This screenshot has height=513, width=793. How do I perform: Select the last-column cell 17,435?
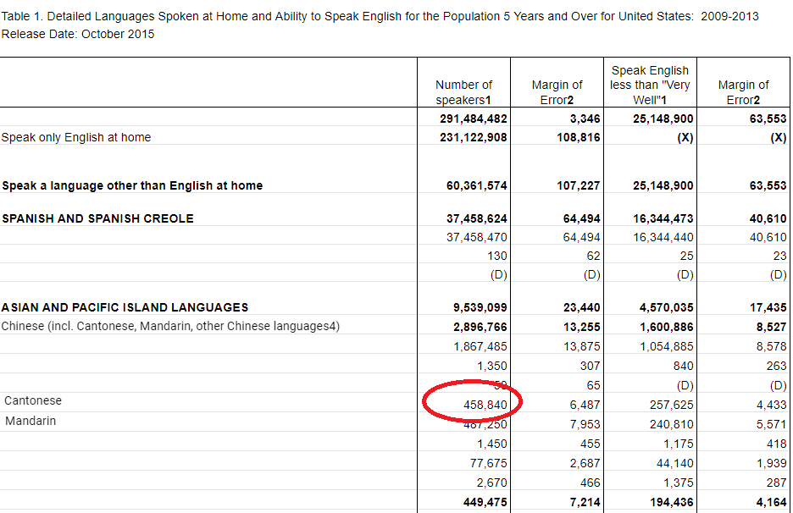click(x=768, y=307)
